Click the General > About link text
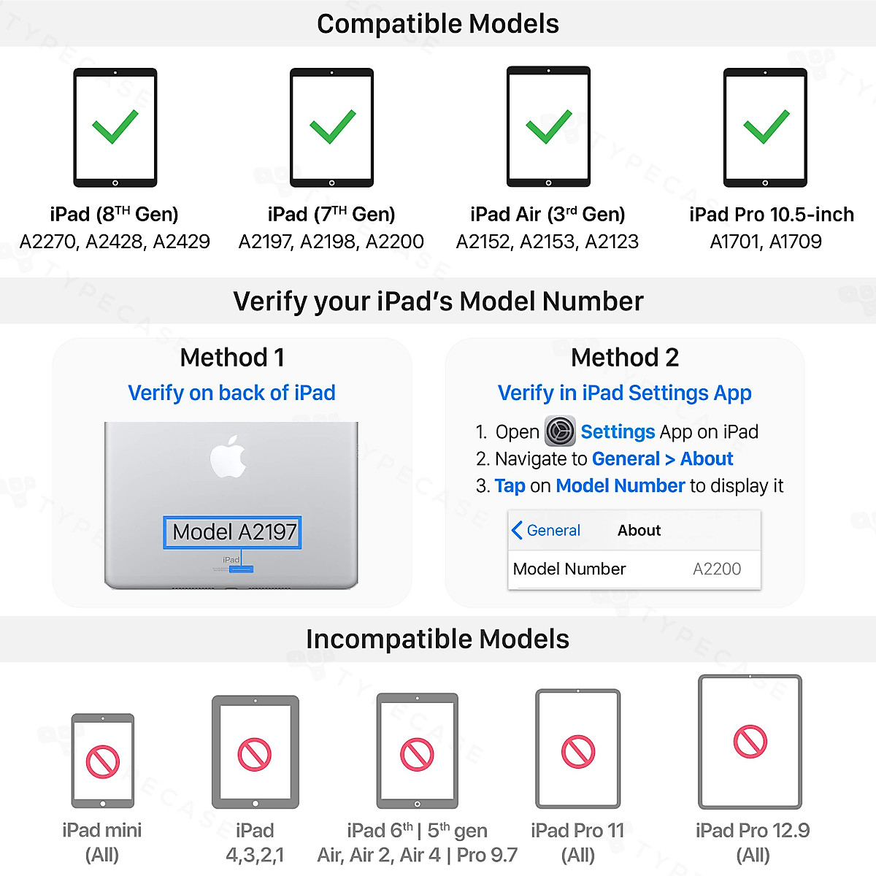This screenshot has width=876, height=876. click(x=662, y=459)
